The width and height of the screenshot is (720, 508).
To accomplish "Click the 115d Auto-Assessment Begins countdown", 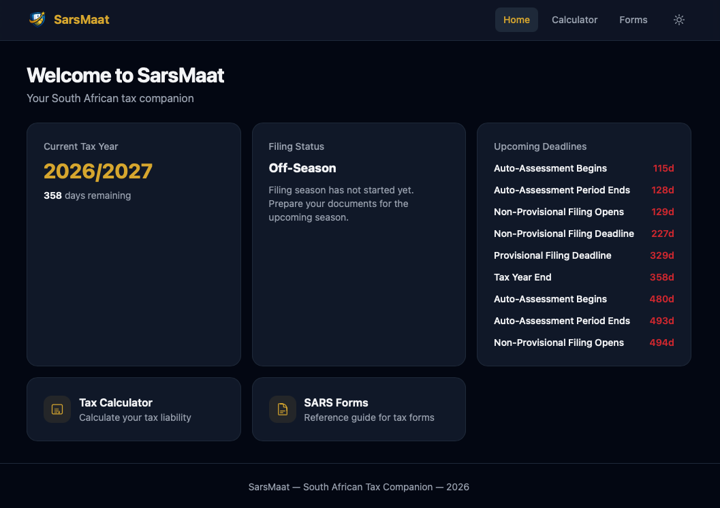I will point(663,168).
